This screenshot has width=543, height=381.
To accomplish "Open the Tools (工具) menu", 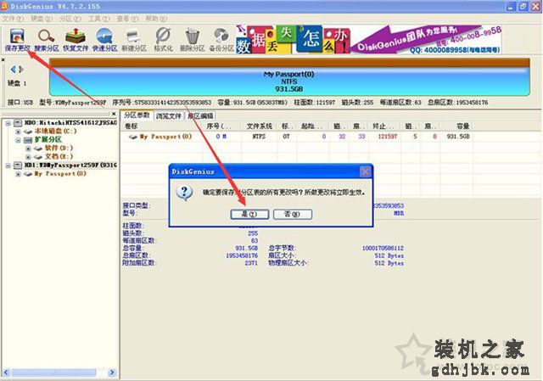I will [x=98, y=19].
